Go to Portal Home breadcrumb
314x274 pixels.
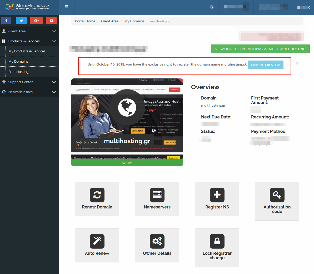(x=85, y=21)
